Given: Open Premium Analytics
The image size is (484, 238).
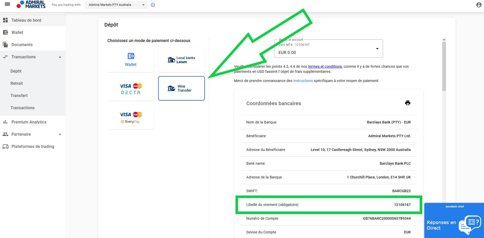Looking at the screenshot, I should point(33,122).
